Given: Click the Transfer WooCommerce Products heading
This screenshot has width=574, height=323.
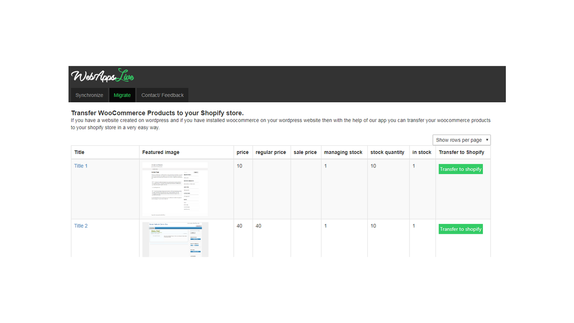Looking at the screenshot, I should pos(157,113).
